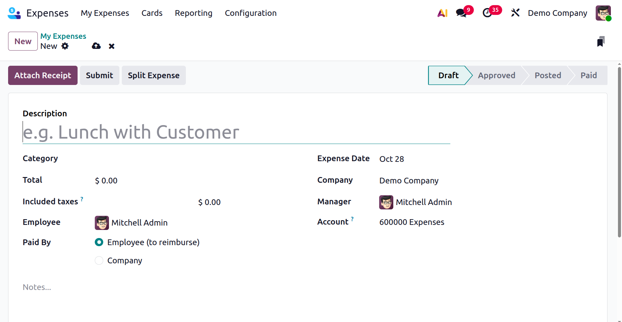This screenshot has width=622, height=322.
Task: Click the bookmark icon at right
Action: [601, 41]
